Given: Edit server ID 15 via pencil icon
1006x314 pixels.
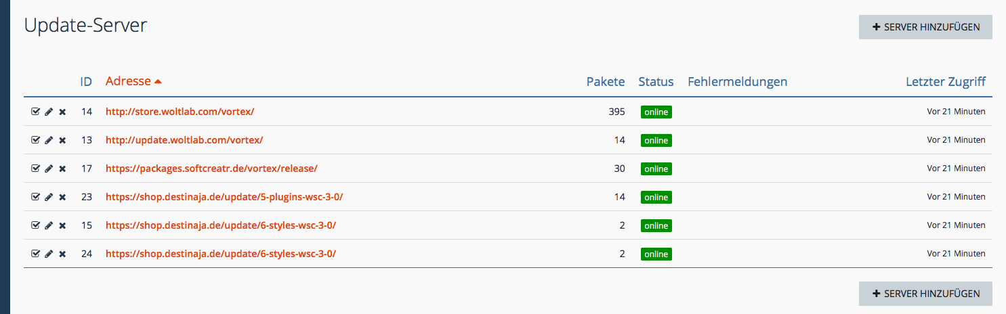Looking at the screenshot, I should click(x=49, y=225).
